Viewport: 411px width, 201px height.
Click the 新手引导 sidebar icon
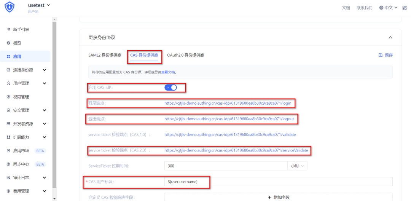[8, 29]
